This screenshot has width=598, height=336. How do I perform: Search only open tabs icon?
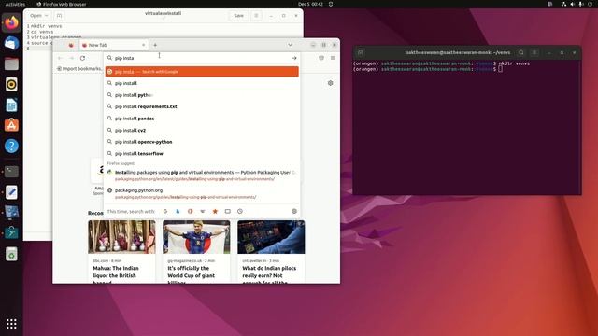pos(228,212)
